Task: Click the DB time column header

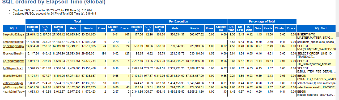Action: coord(232,28)
